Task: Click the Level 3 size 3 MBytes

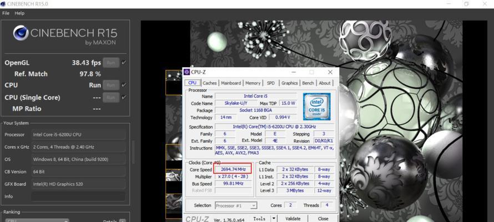Action: tap(295, 190)
